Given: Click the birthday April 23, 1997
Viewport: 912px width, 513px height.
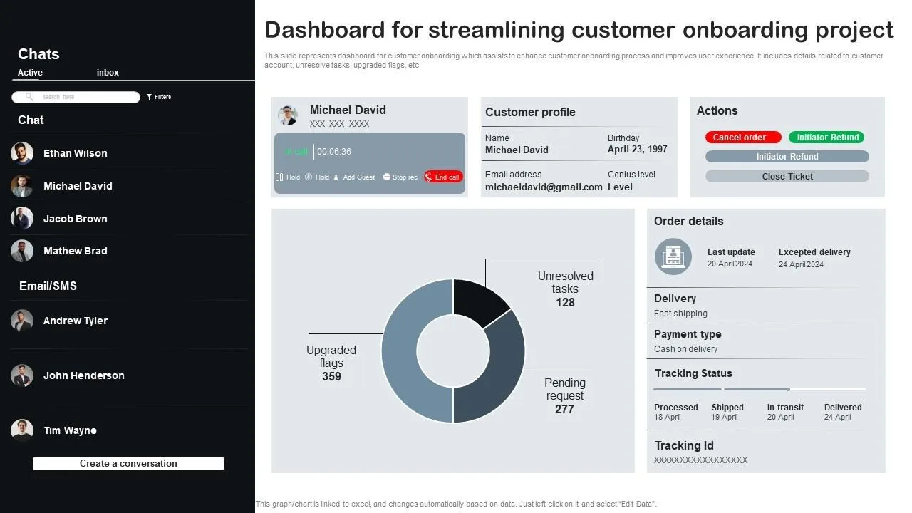Looking at the screenshot, I should (638, 150).
